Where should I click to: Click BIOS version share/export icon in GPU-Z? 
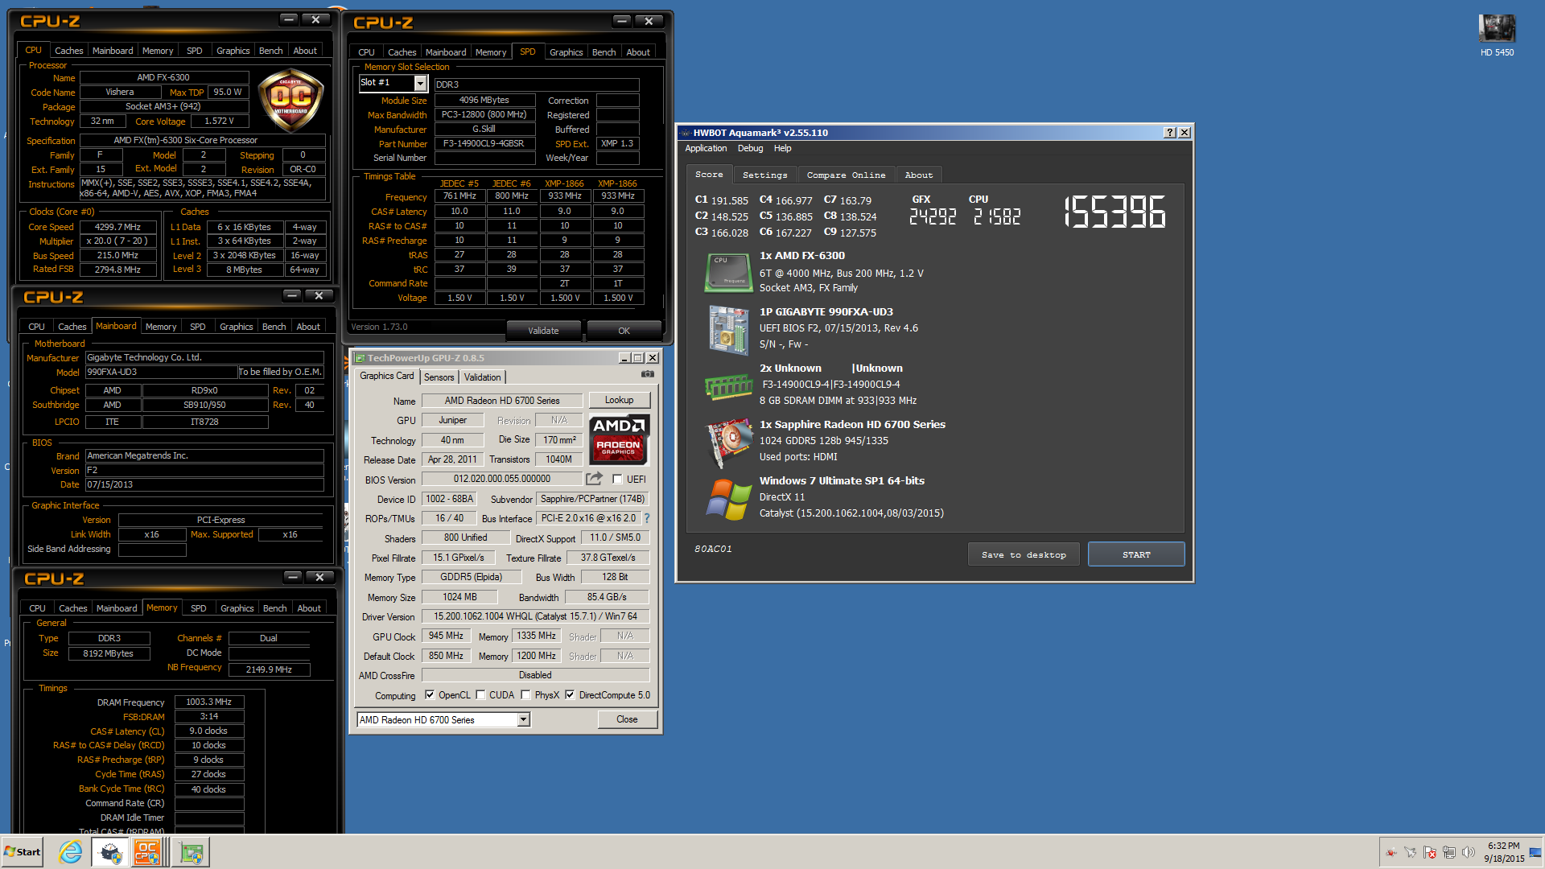pos(594,479)
